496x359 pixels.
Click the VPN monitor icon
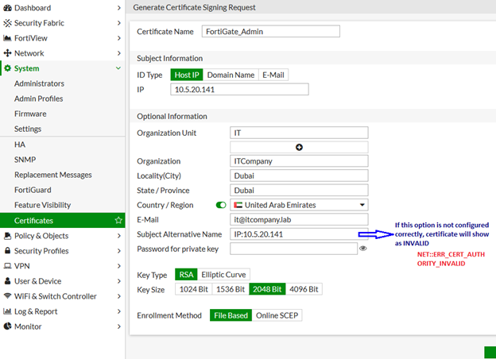7,266
